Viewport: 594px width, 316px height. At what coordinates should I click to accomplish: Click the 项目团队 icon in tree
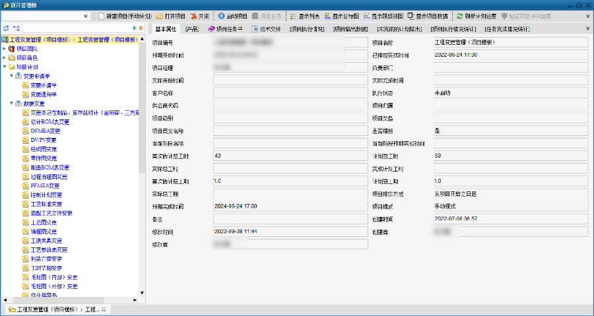pyautogui.click(x=11, y=49)
